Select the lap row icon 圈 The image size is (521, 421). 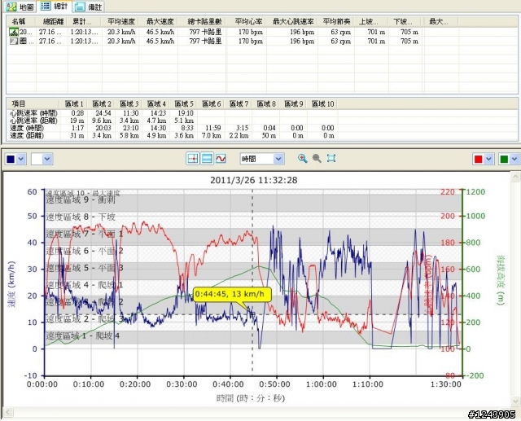point(14,42)
